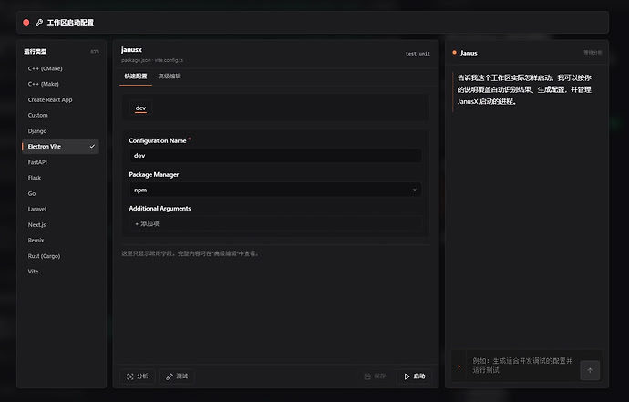Select Remix run type
The width and height of the screenshot is (629, 402).
[60, 241]
